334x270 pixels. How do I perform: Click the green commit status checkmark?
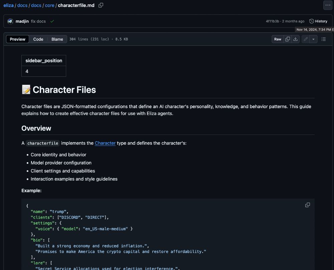pos(52,21)
